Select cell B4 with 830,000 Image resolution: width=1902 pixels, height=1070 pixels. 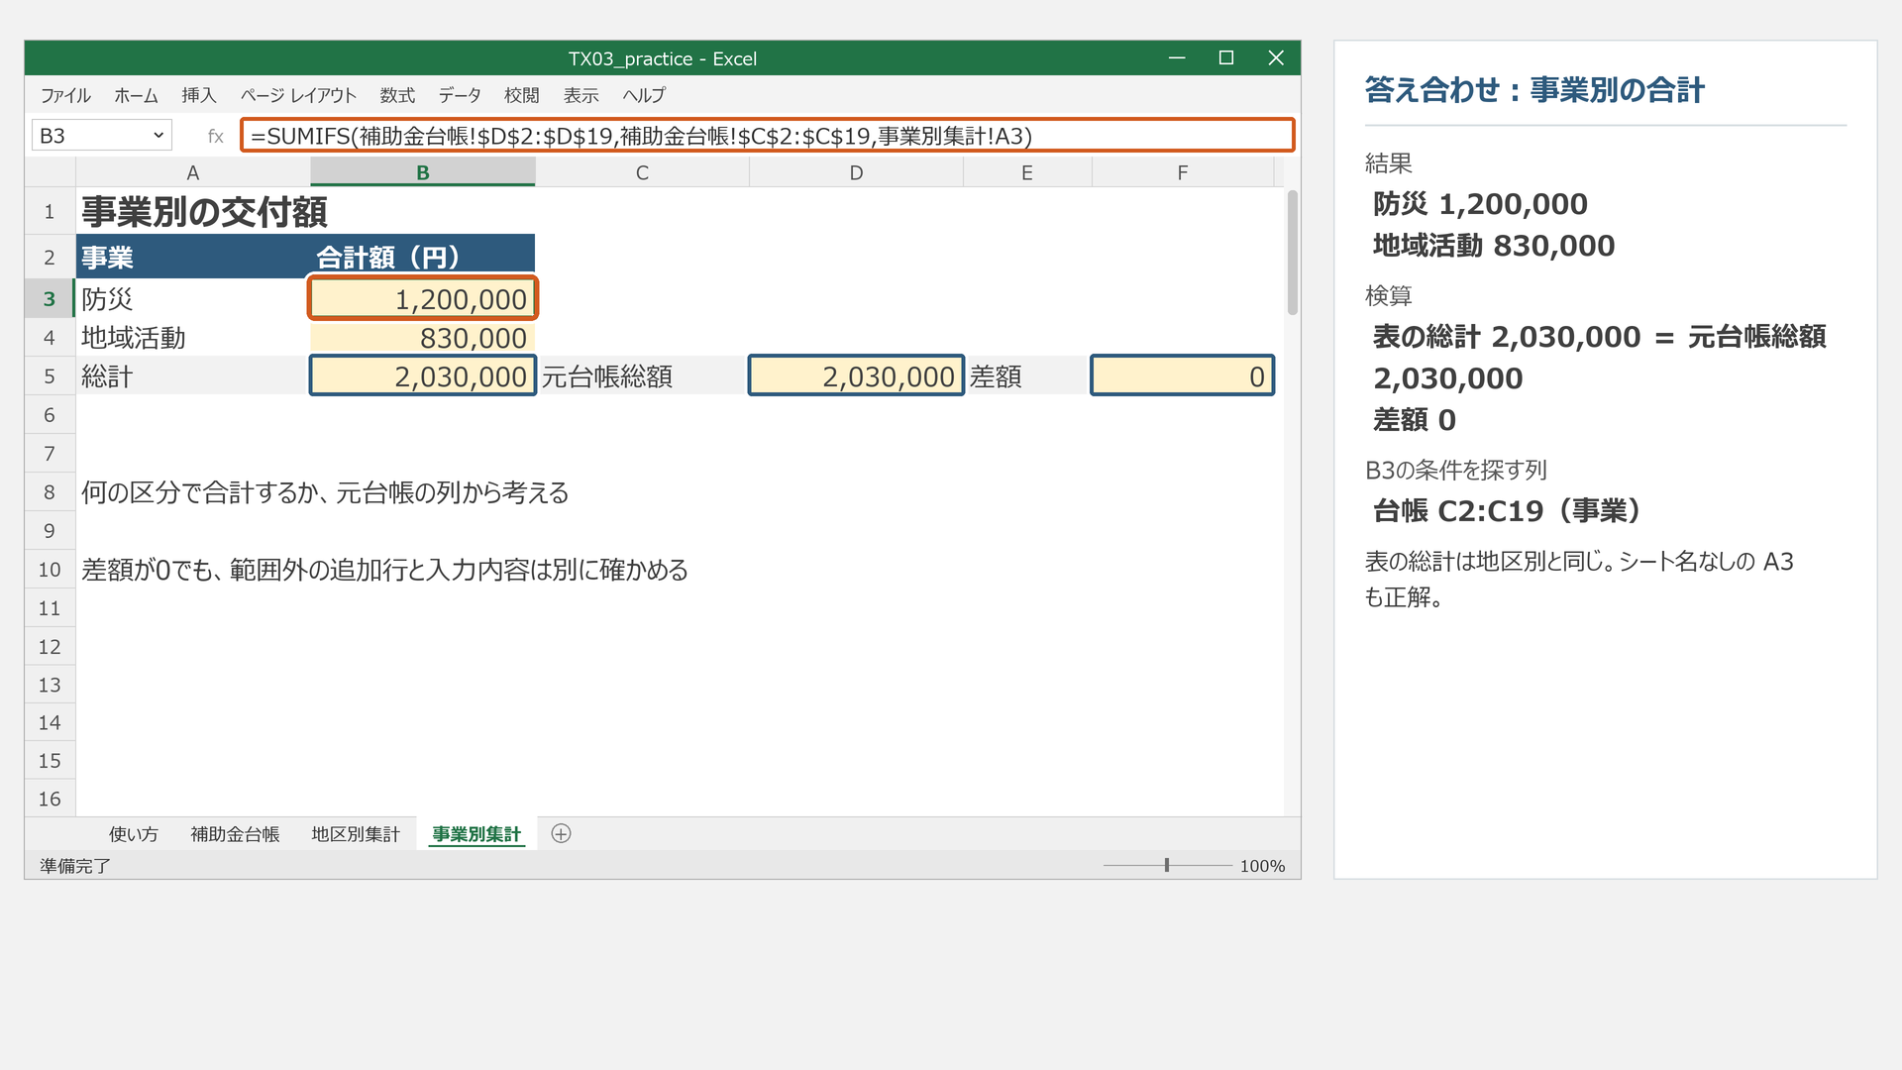click(423, 338)
